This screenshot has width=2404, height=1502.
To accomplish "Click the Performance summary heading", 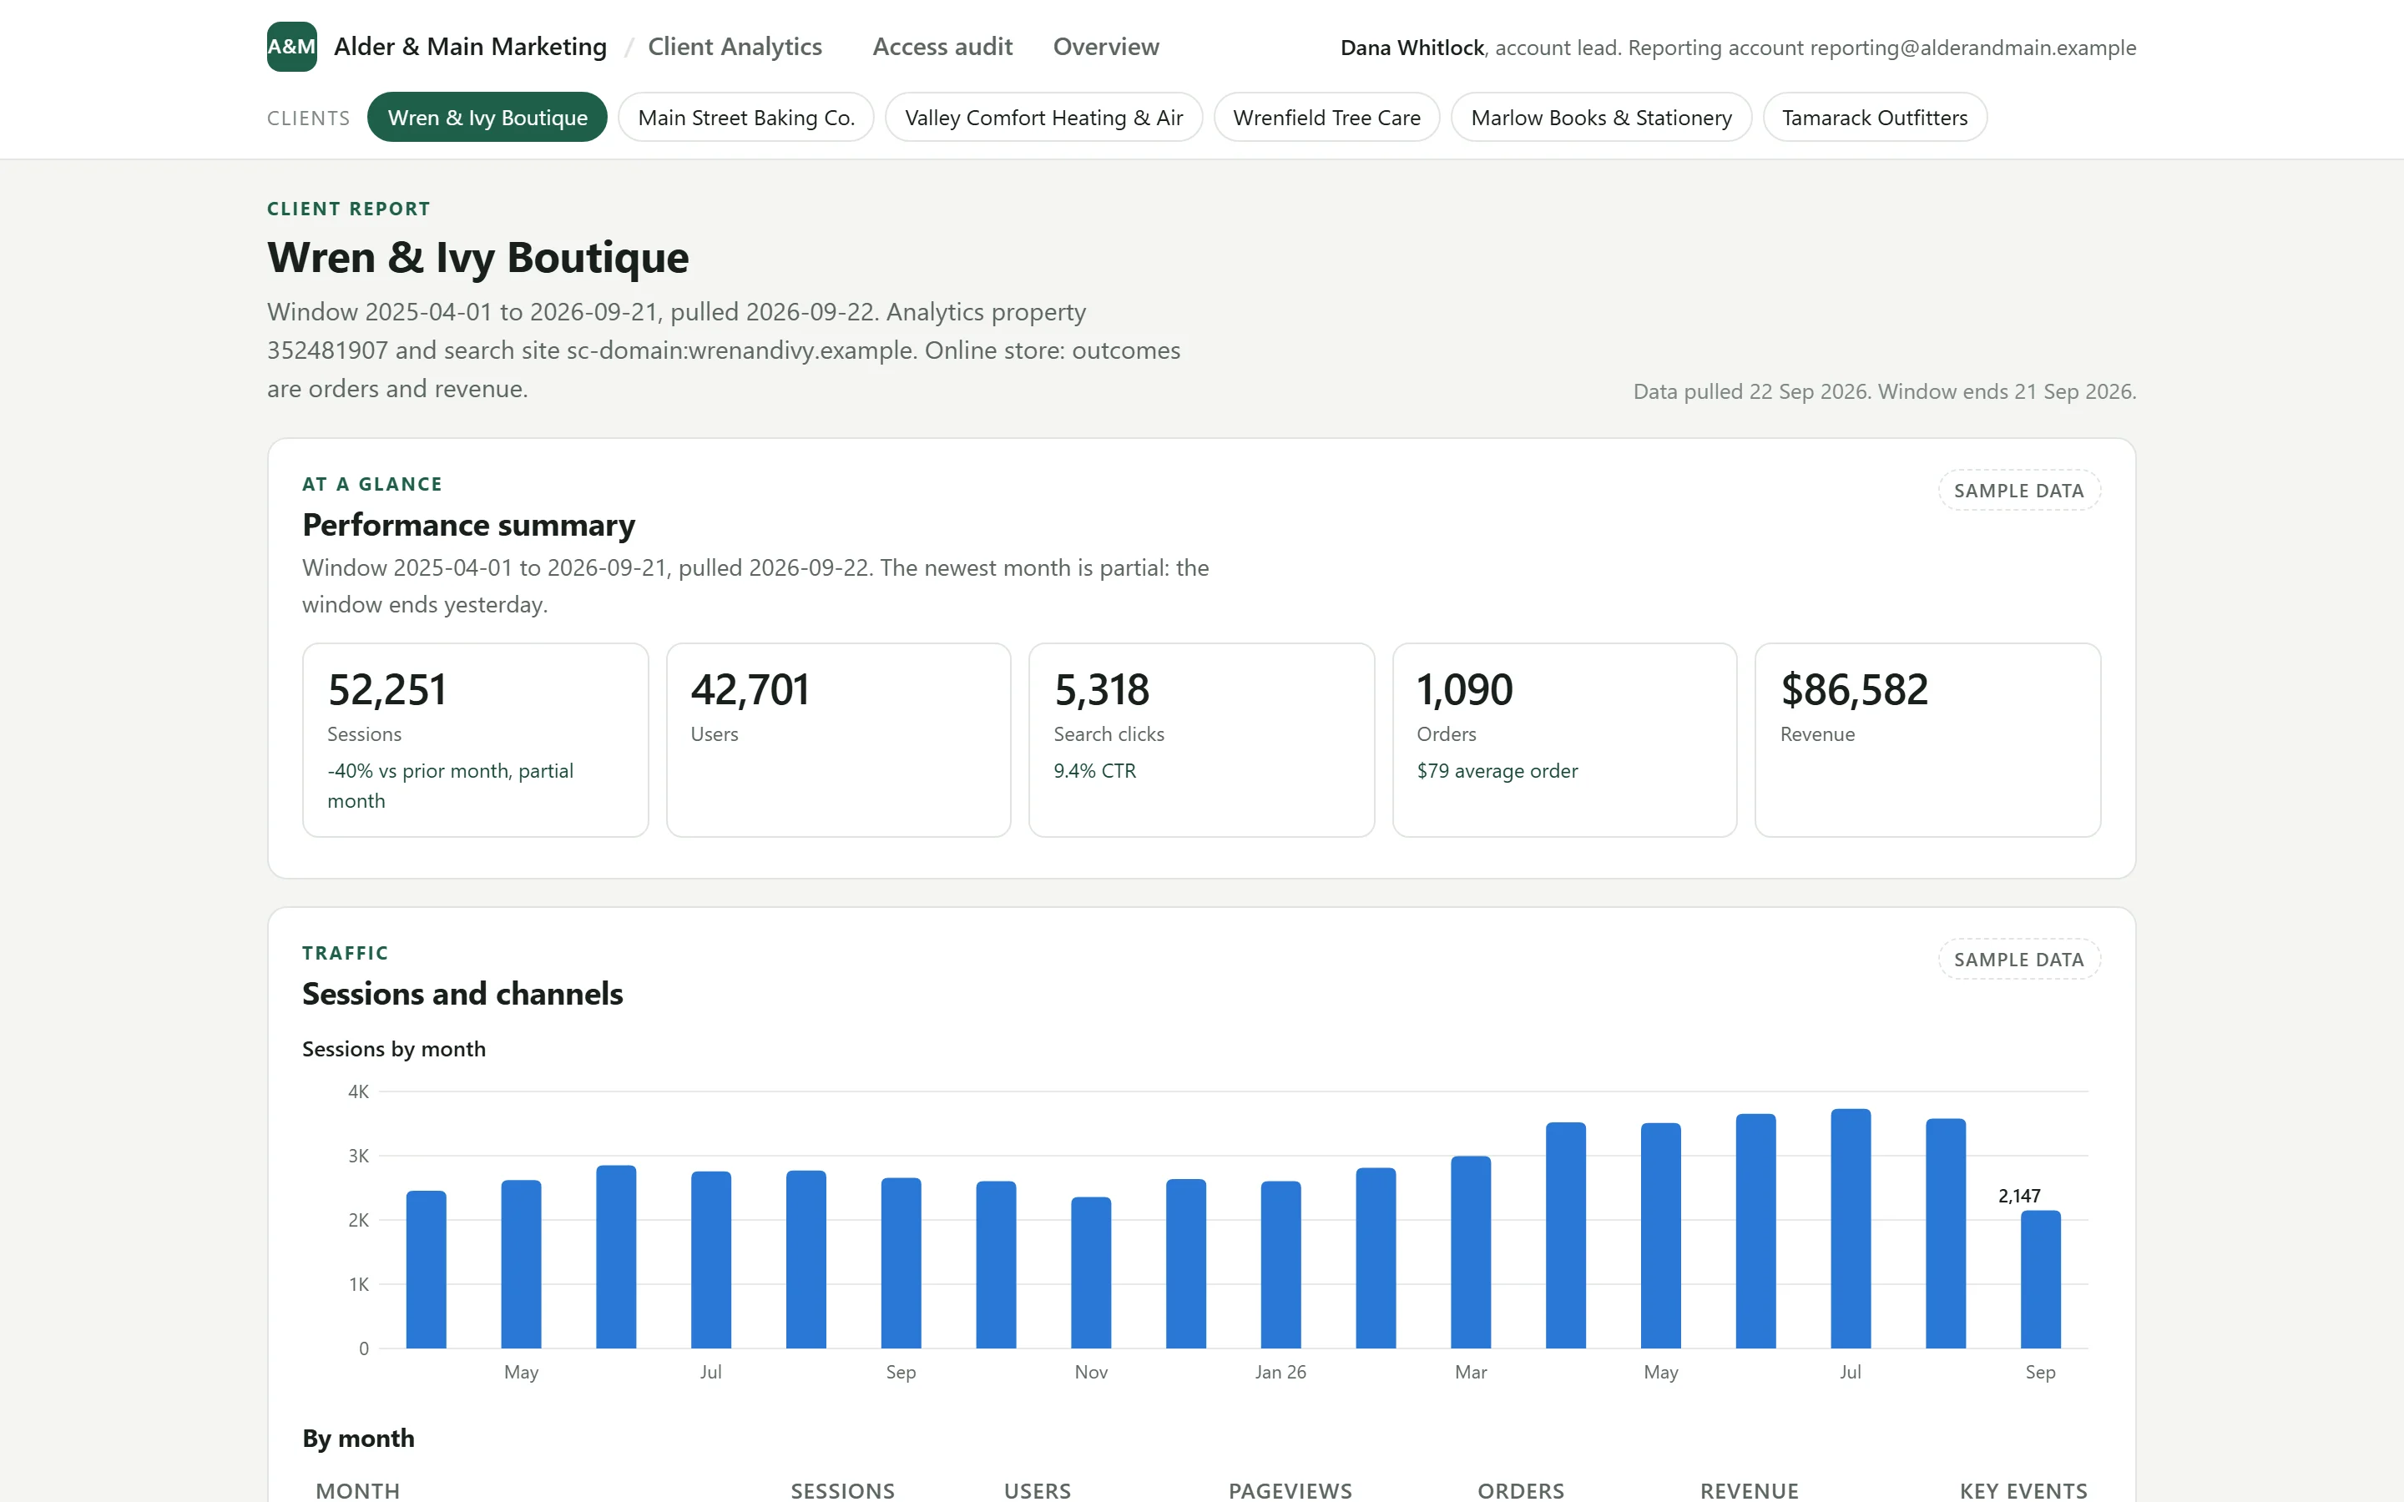I will pos(469,525).
